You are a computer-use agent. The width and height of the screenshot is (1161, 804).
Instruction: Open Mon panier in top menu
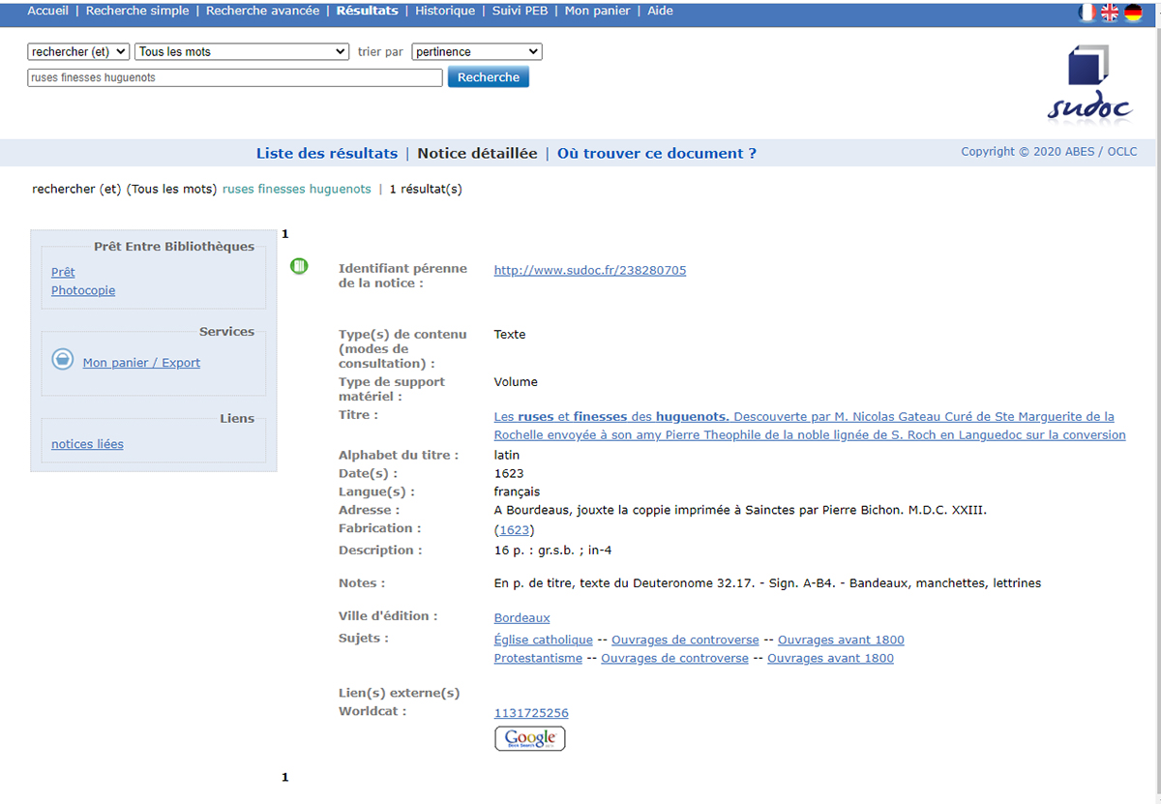(x=597, y=11)
